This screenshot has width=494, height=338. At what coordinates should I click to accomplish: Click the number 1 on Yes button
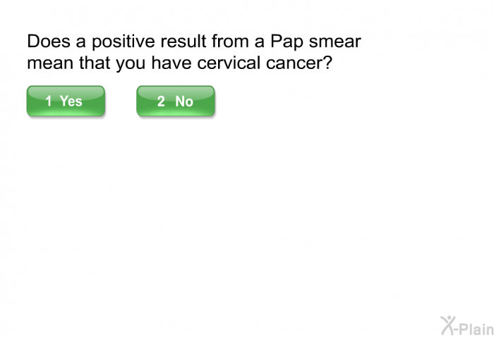click(49, 101)
